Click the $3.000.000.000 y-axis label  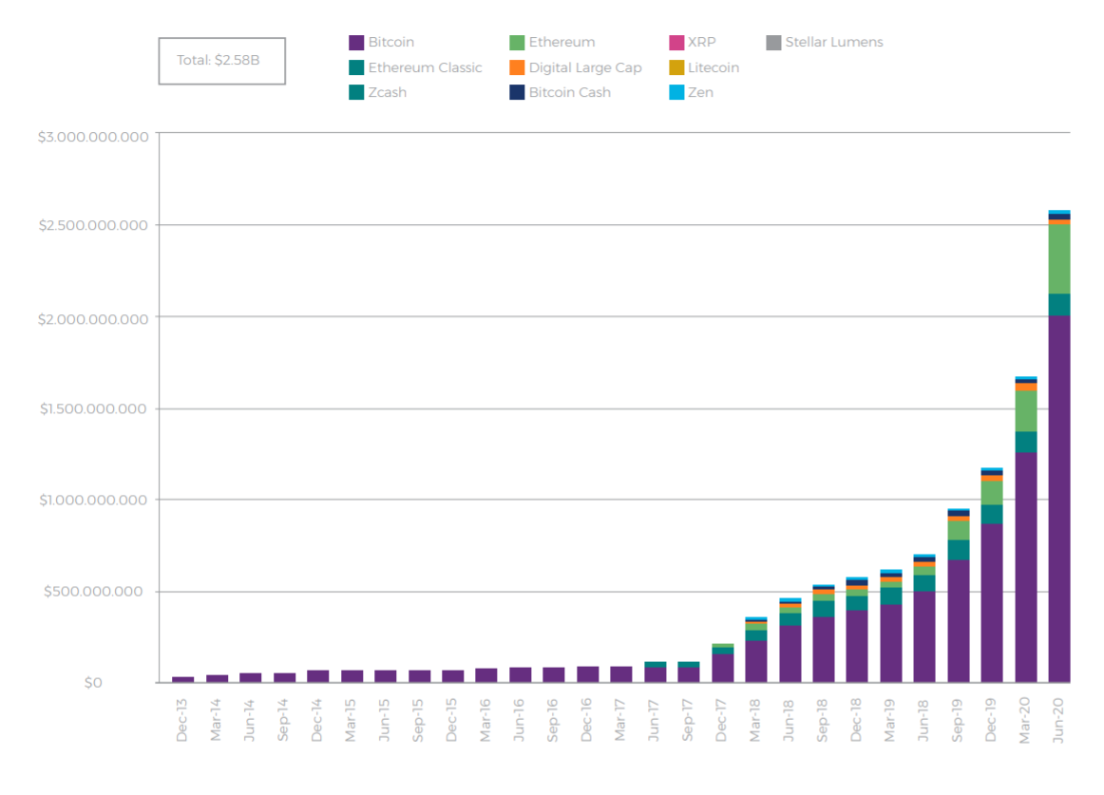point(93,137)
